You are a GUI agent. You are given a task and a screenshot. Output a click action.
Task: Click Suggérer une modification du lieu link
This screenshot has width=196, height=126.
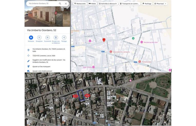(x=49, y=61)
